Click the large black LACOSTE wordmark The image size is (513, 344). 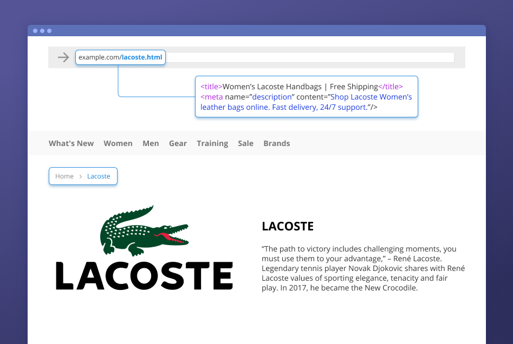[x=144, y=275]
